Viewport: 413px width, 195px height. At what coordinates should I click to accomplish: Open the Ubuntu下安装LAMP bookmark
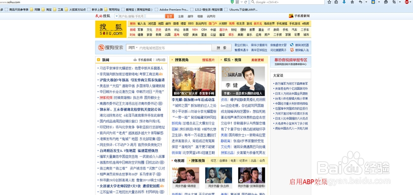pyautogui.click(x=241, y=9)
